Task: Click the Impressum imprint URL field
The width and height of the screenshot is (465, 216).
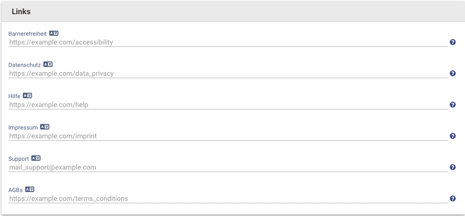Action: coord(228,136)
